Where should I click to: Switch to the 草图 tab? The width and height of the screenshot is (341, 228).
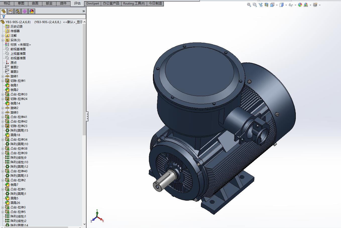click(x=21, y=4)
